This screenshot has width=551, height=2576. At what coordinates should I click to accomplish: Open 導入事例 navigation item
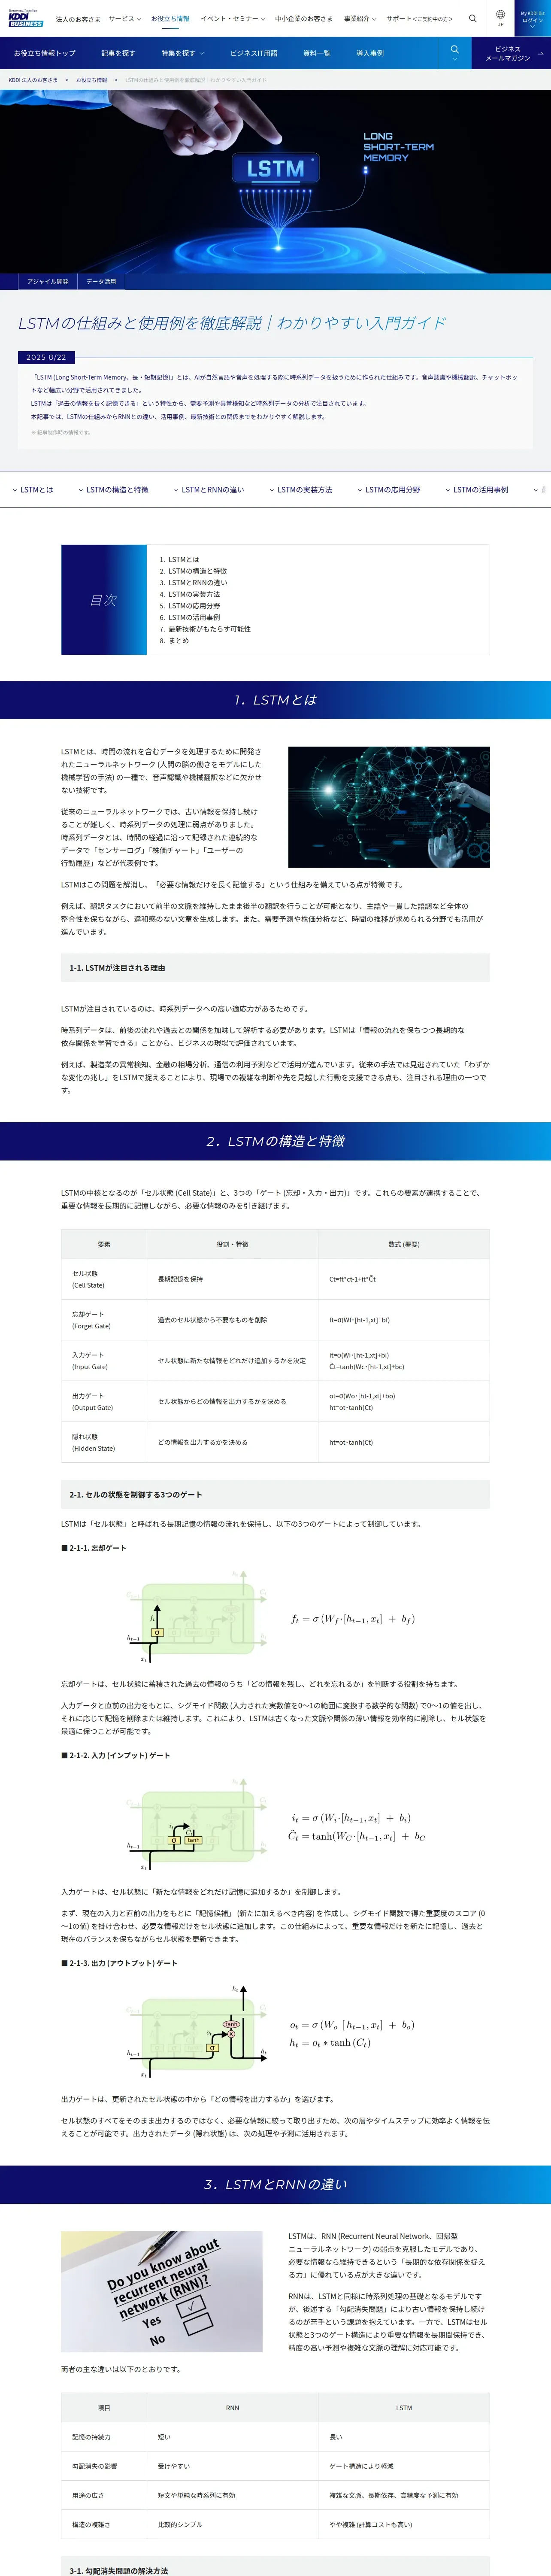[370, 53]
